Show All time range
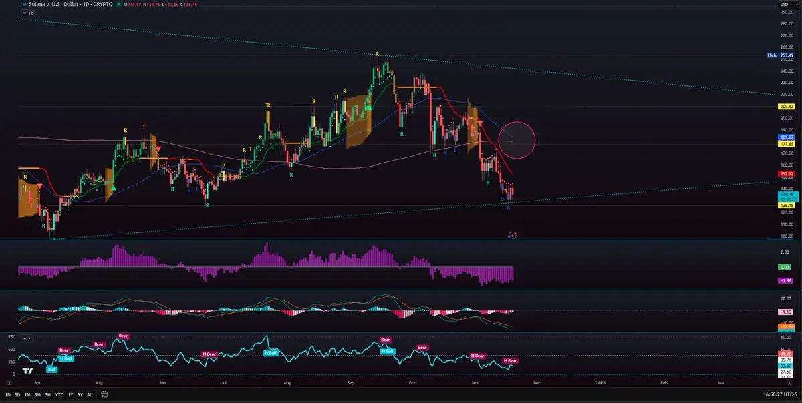Viewport: 802px width, 403px height. (x=90, y=395)
